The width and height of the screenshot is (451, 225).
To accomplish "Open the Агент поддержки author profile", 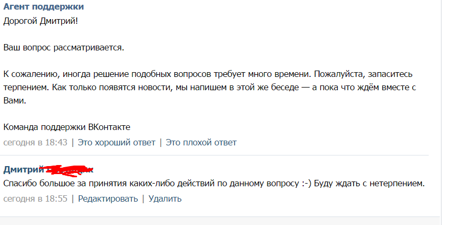I will point(43,7).
